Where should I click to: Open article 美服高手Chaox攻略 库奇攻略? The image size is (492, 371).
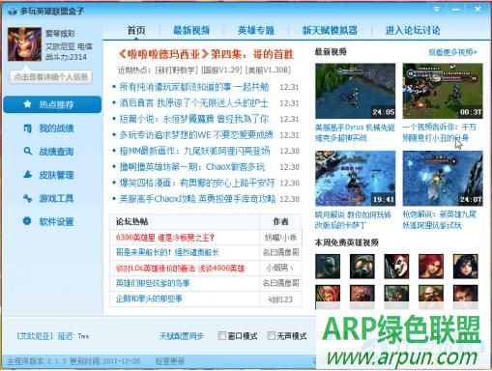tap(197, 199)
